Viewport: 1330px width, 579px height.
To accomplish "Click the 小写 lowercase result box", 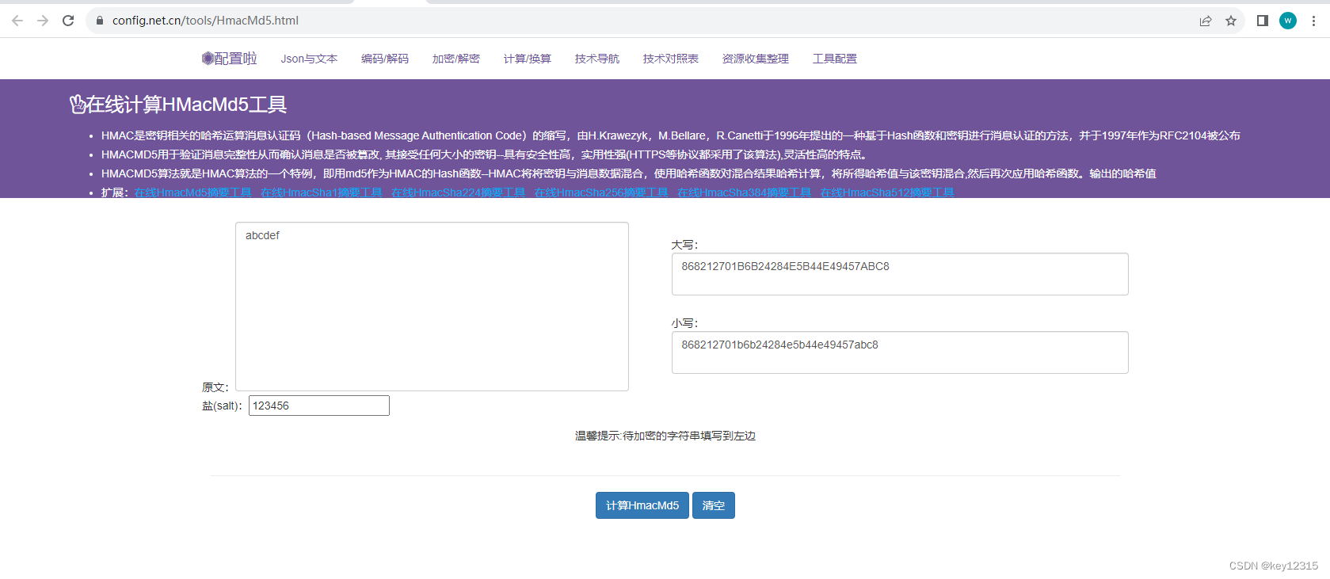I will [900, 352].
